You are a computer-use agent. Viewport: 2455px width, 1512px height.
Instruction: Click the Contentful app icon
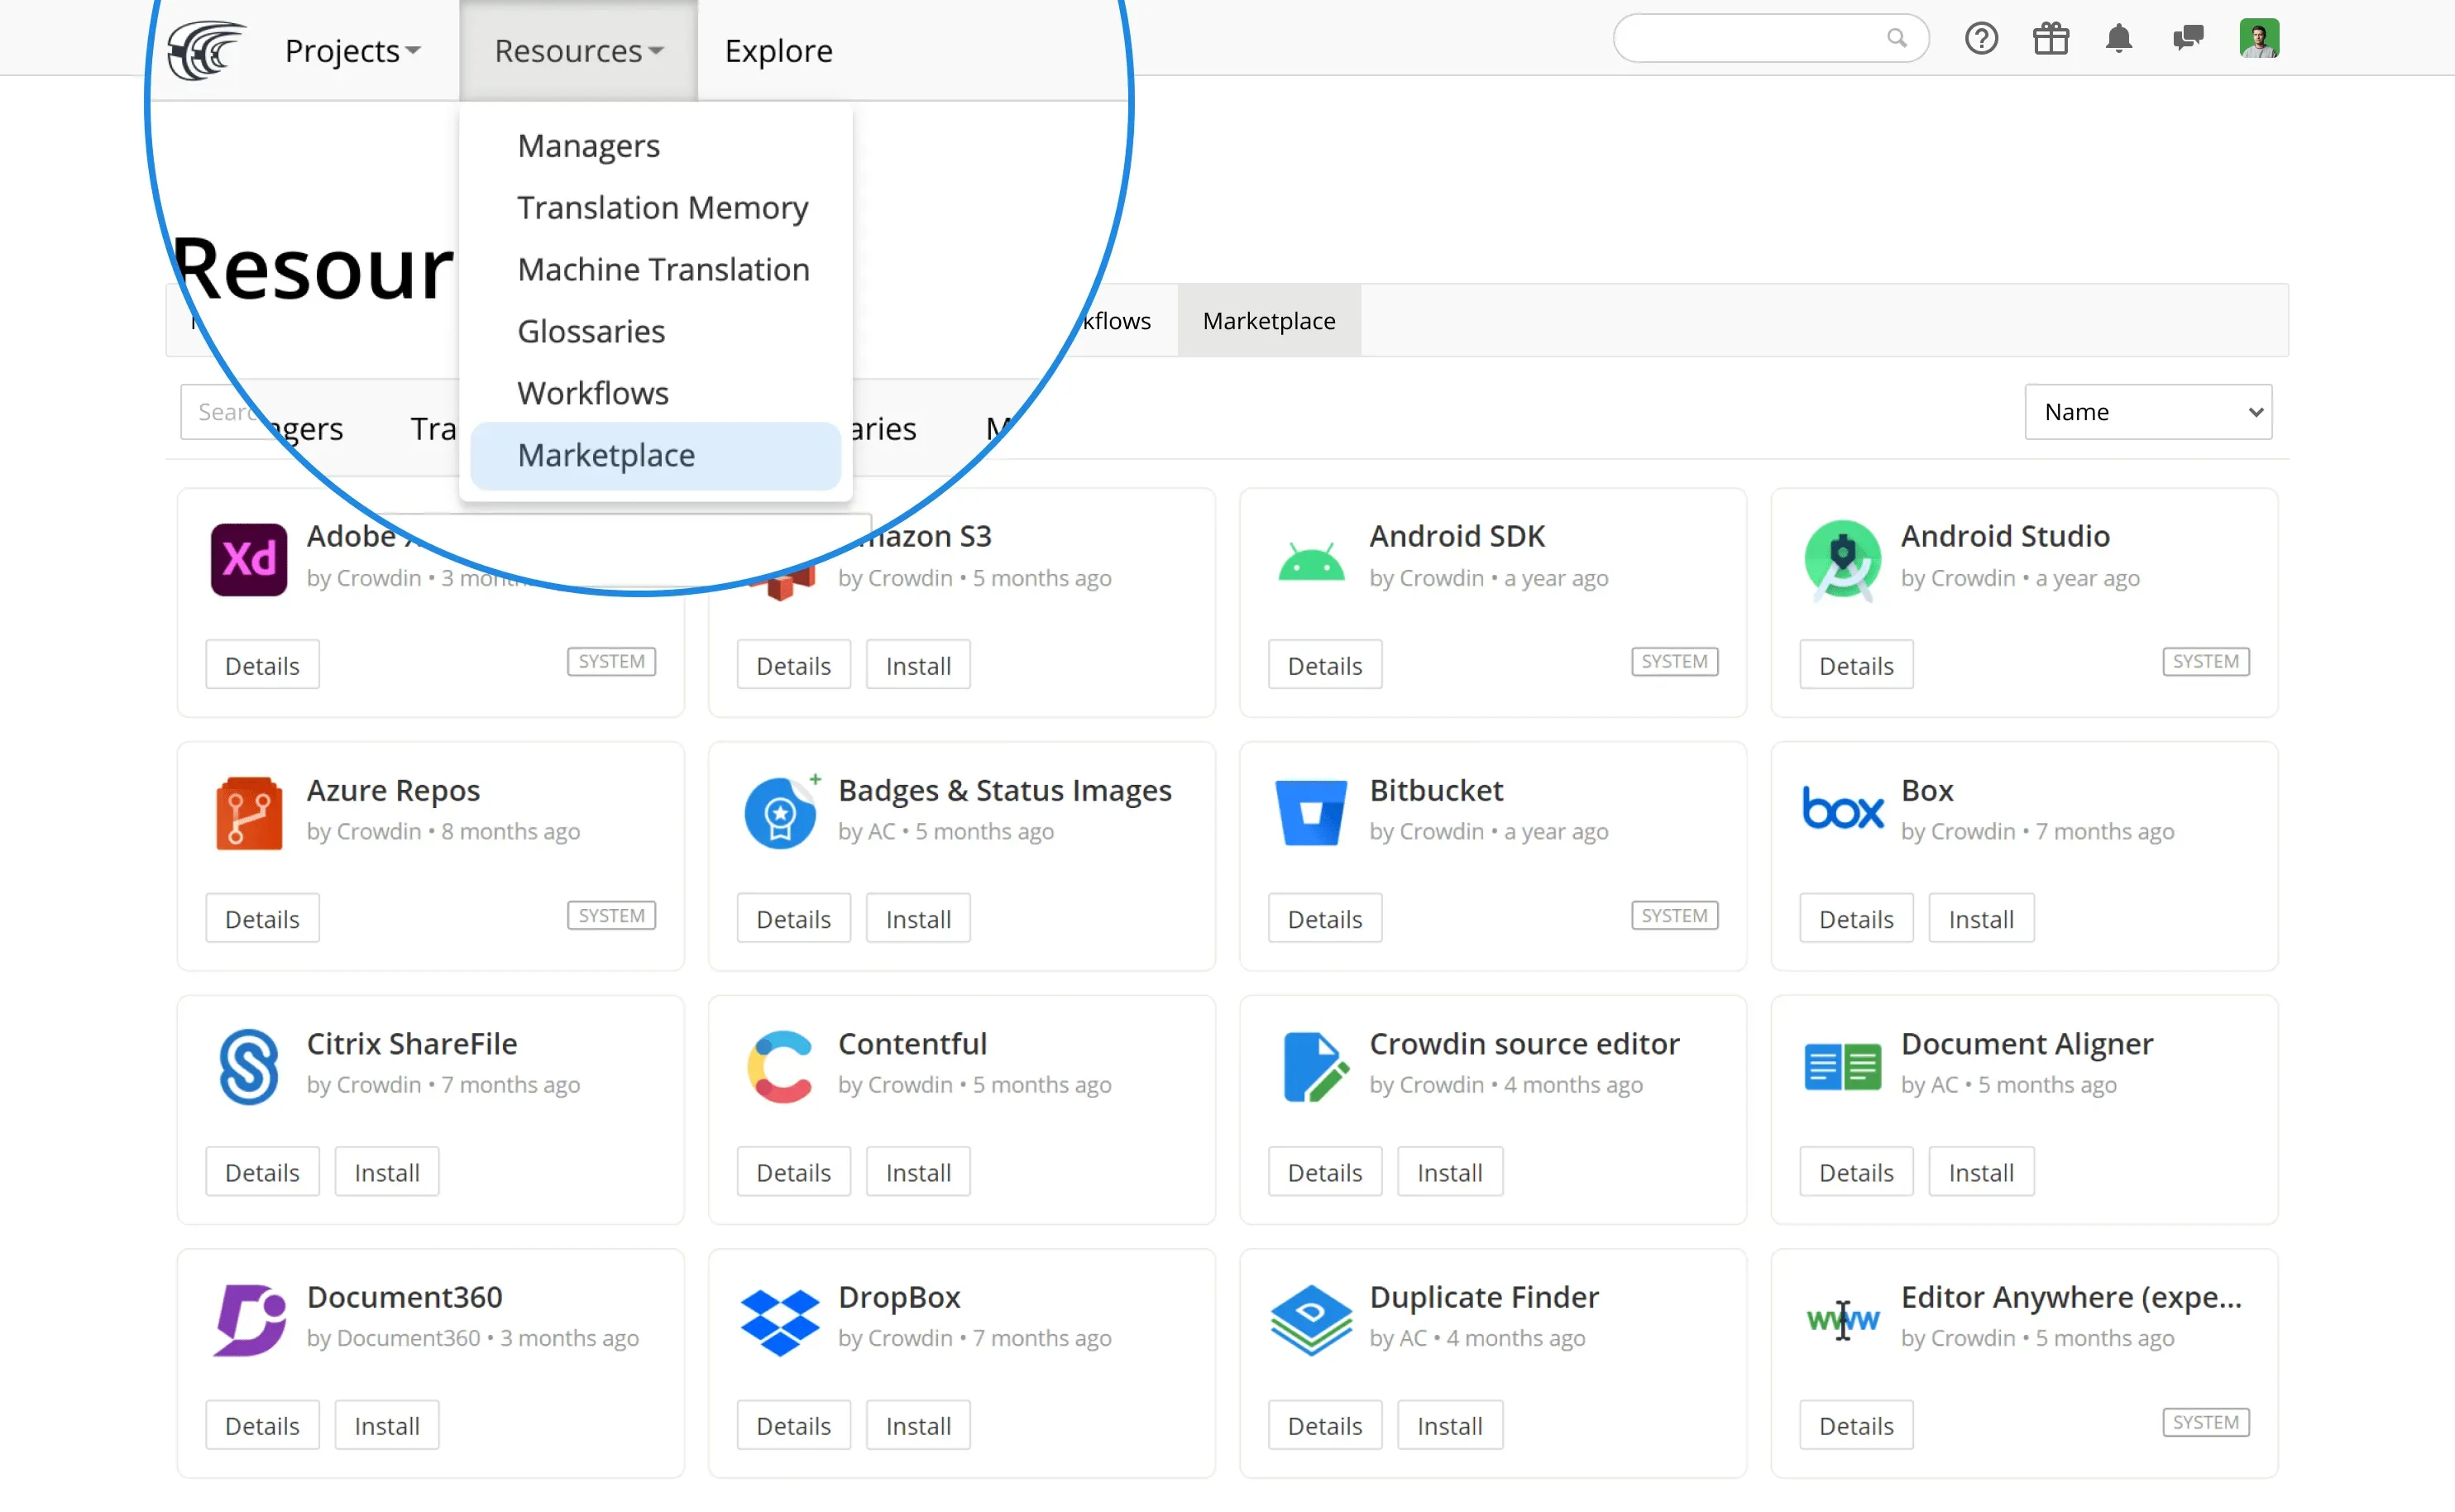[779, 1066]
